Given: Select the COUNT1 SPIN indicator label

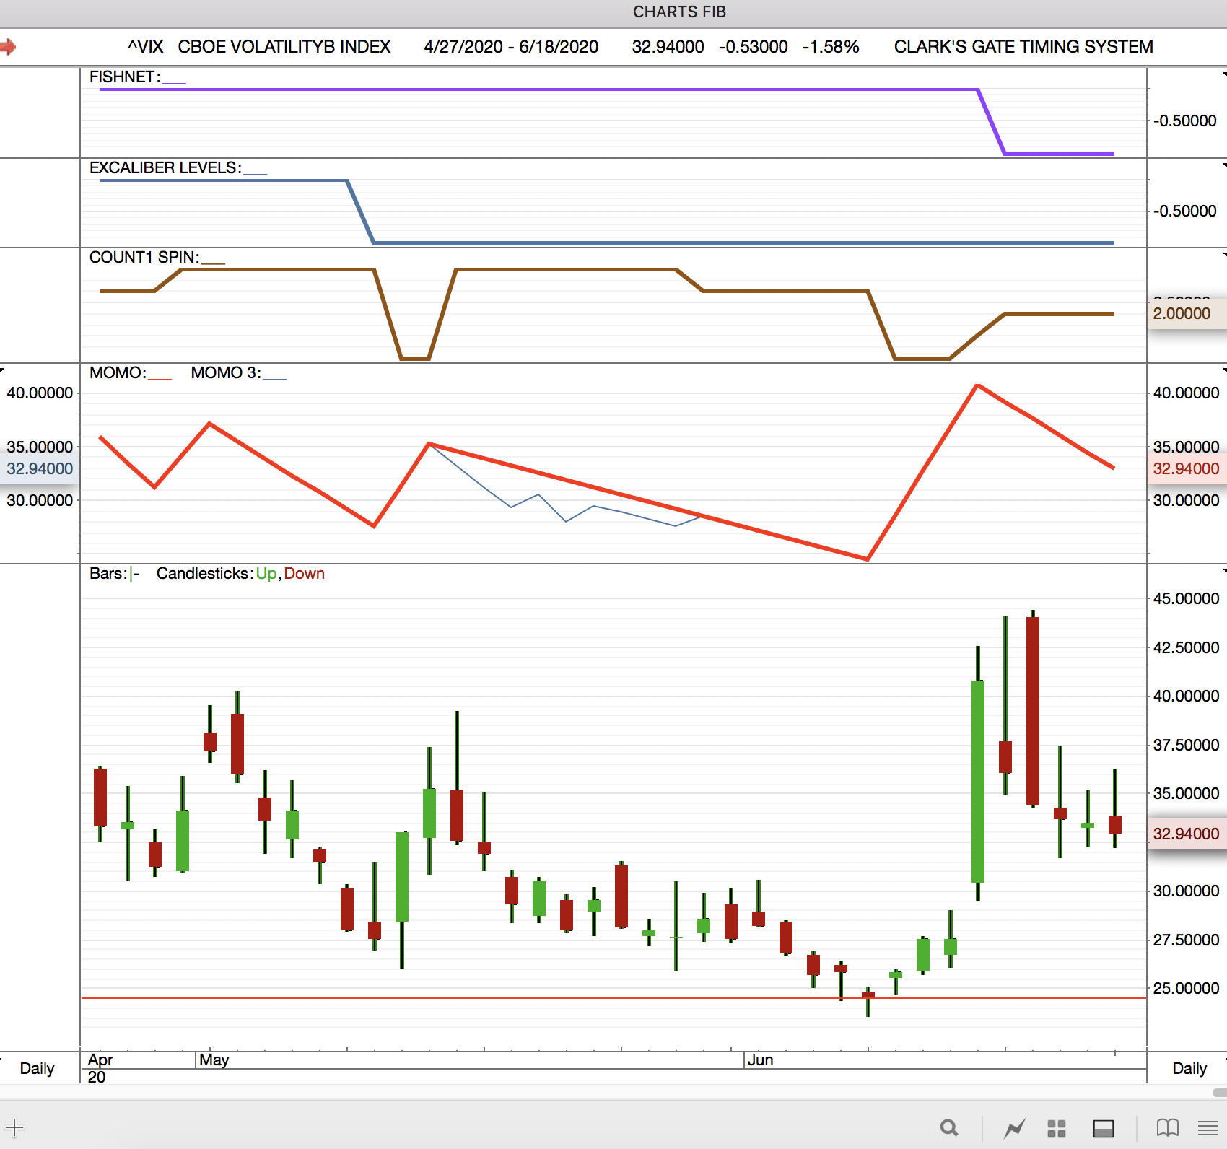Looking at the screenshot, I should [144, 258].
